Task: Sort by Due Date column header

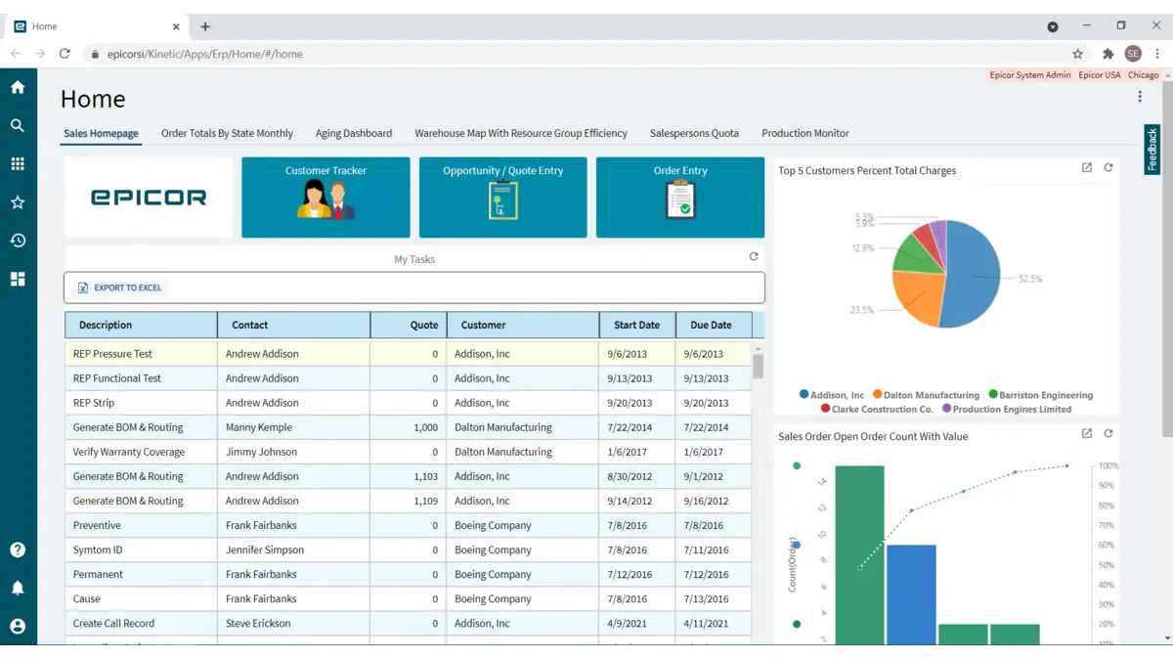Action: pyautogui.click(x=714, y=325)
